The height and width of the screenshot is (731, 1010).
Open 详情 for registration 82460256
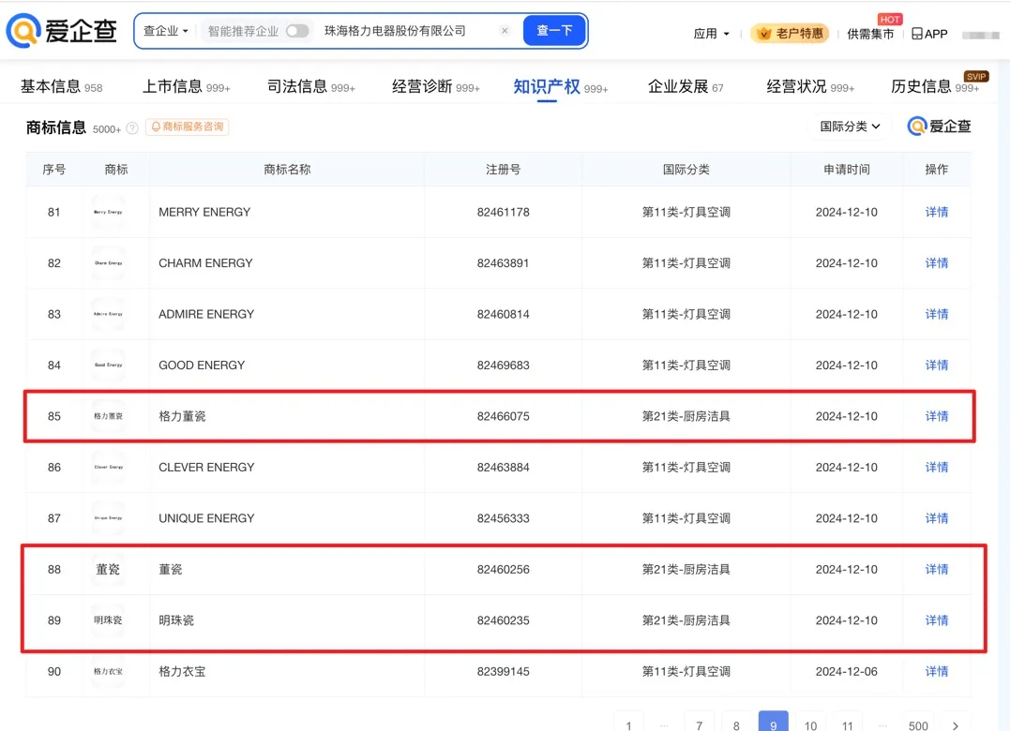click(x=937, y=569)
